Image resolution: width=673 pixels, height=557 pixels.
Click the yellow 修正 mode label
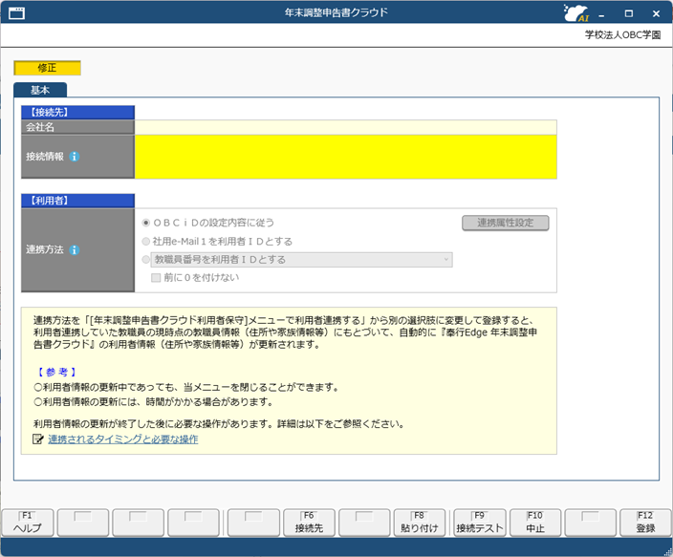47,68
